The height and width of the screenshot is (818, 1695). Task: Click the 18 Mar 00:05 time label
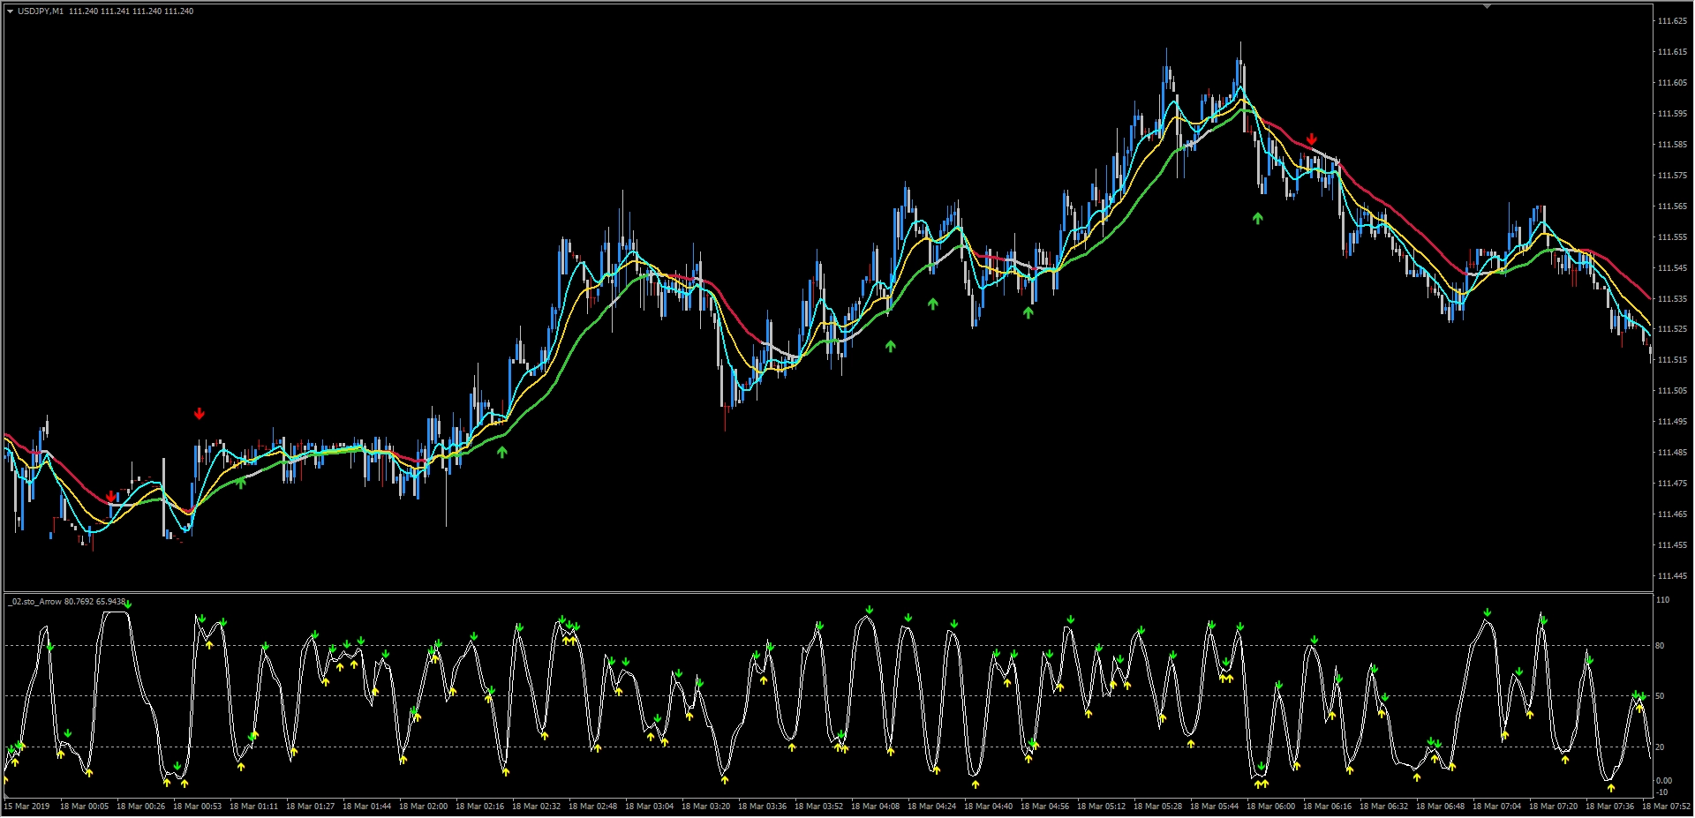84,807
